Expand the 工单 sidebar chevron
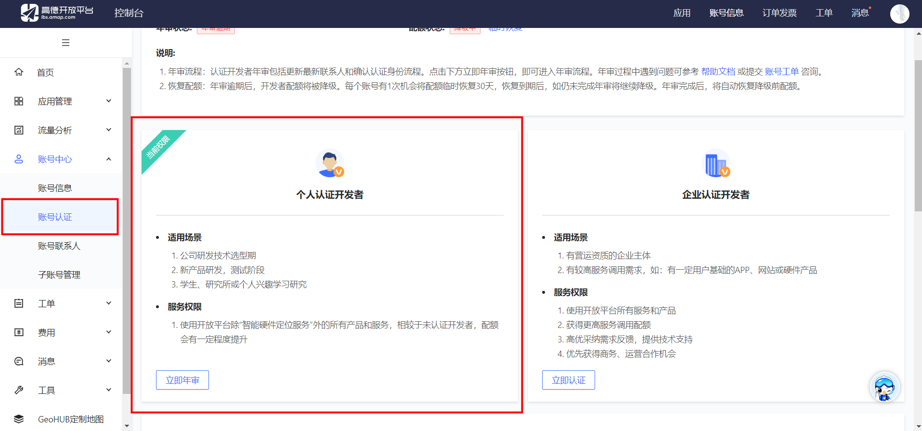The width and height of the screenshot is (922, 431). click(109, 303)
